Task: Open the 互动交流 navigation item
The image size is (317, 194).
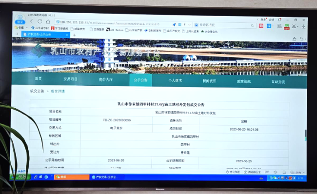Action: coord(278,82)
